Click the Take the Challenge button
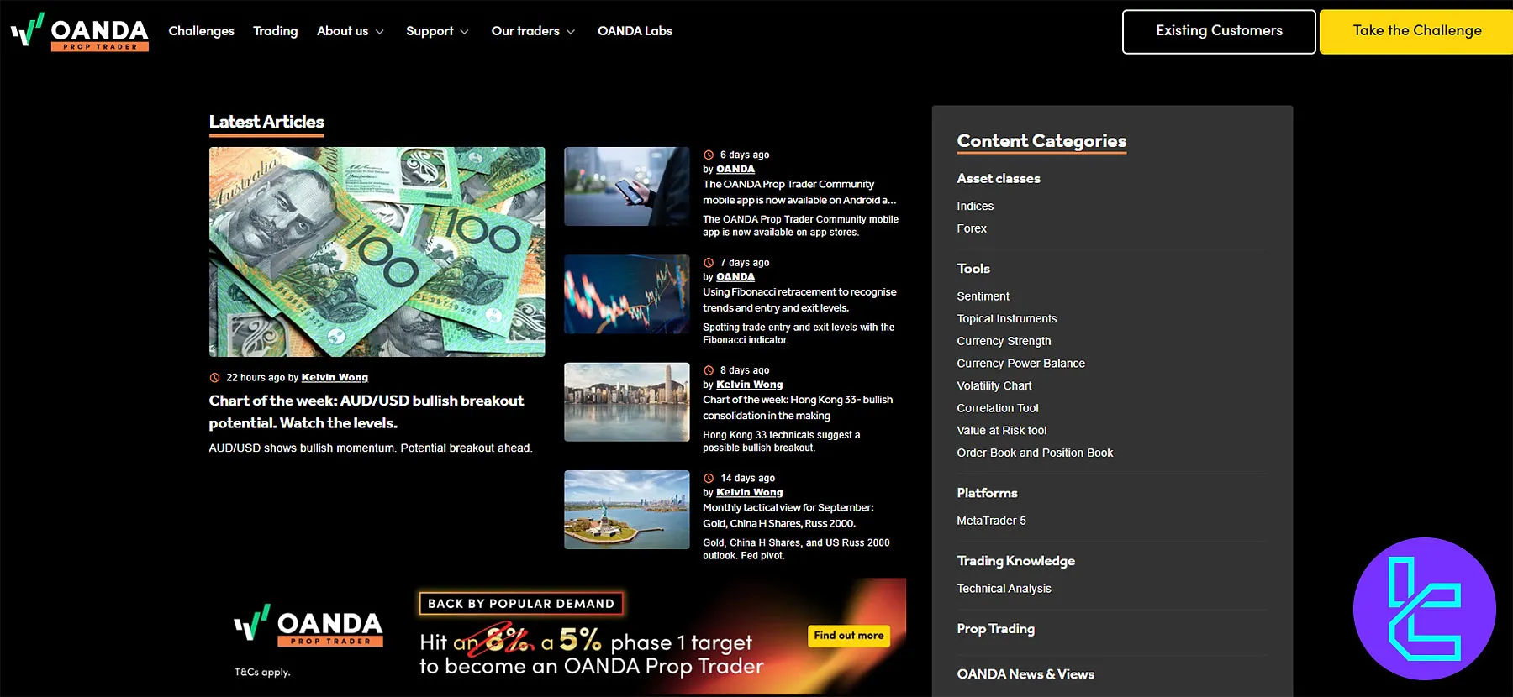This screenshot has height=697, width=1513. 1417,32
